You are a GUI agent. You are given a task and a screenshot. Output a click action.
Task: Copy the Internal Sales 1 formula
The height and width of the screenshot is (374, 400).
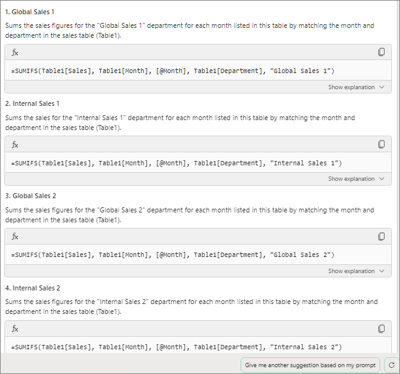pos(381,144)
